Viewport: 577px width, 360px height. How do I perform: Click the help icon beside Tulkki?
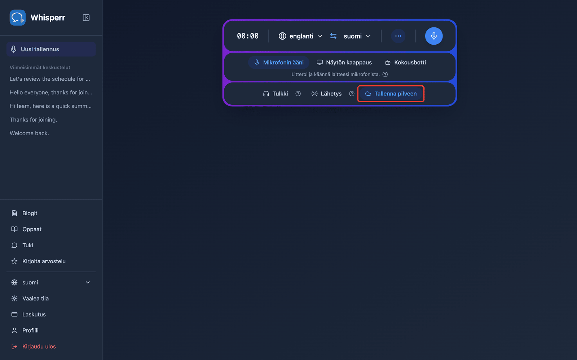coord(298,94)
